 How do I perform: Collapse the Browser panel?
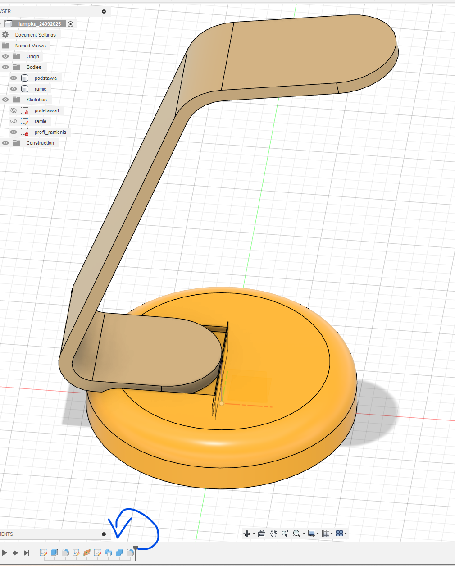tap(104, 11)
